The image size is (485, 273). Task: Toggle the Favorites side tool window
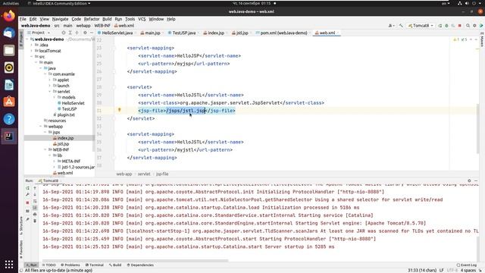[x=21, y=249]
